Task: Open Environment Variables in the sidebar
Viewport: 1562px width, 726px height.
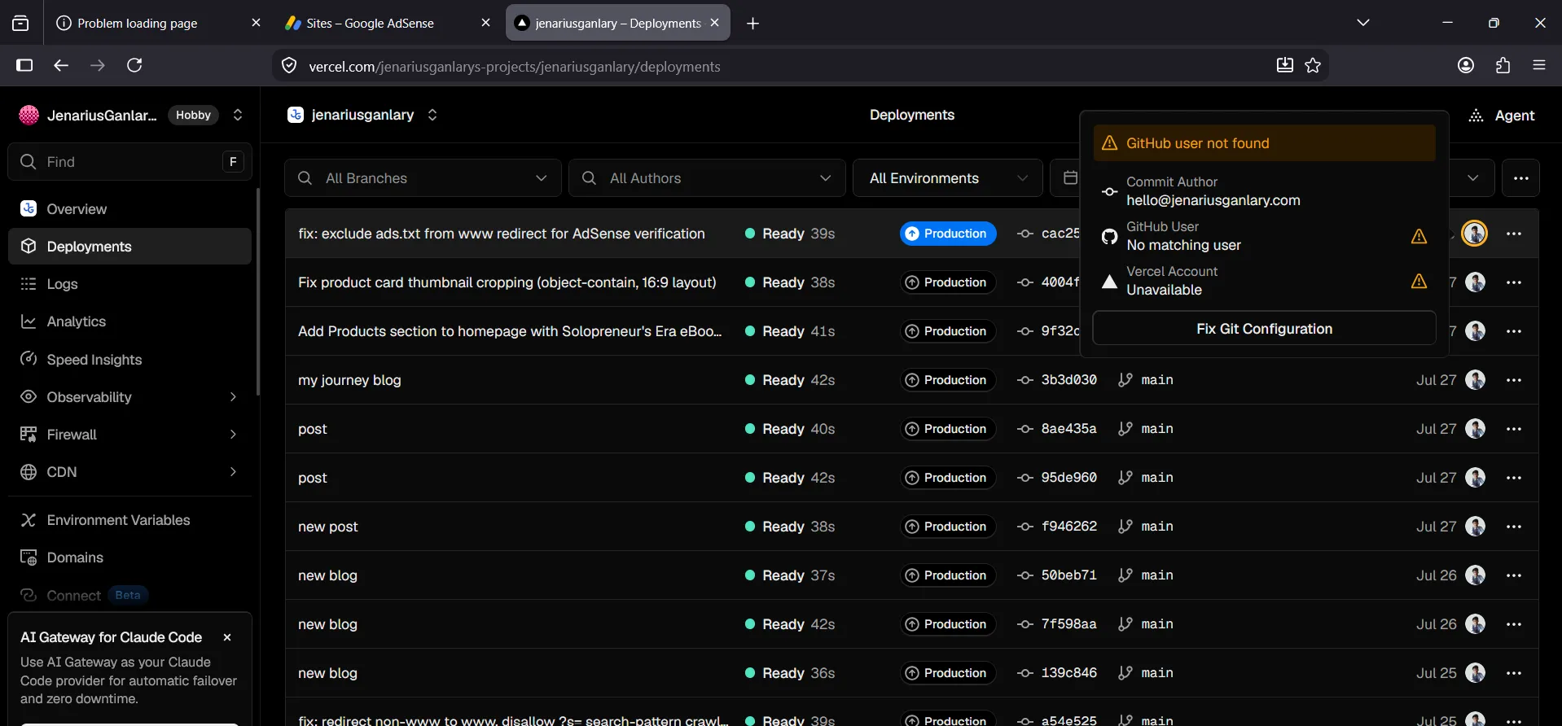Action: coord(129,520)
